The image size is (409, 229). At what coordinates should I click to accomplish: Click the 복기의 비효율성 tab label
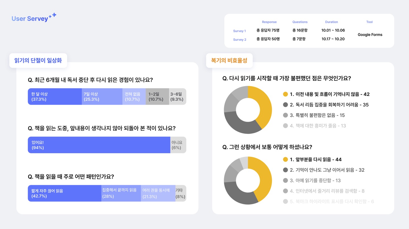229,60
